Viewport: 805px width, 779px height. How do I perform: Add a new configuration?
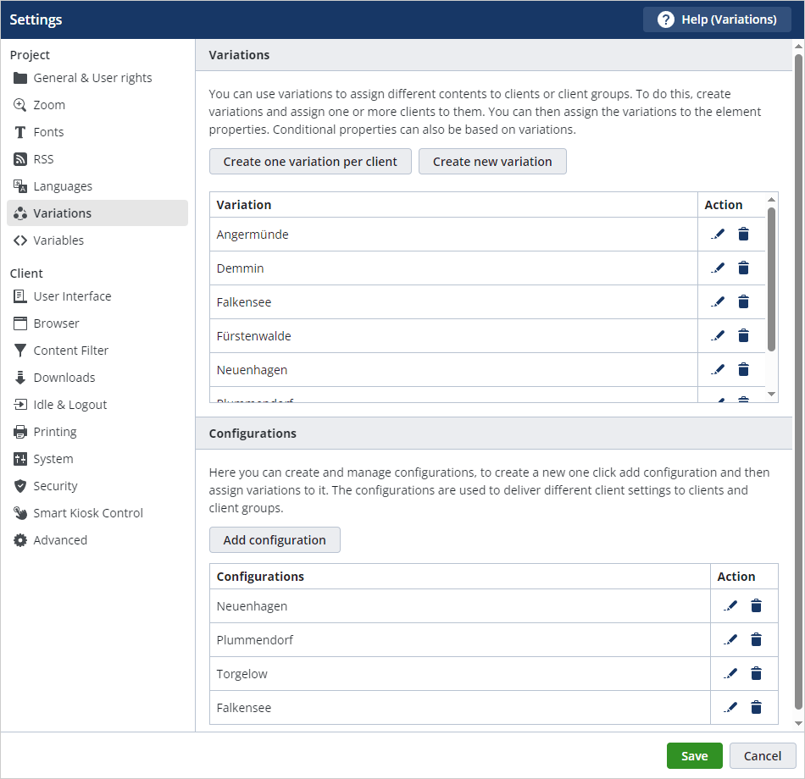275,539
